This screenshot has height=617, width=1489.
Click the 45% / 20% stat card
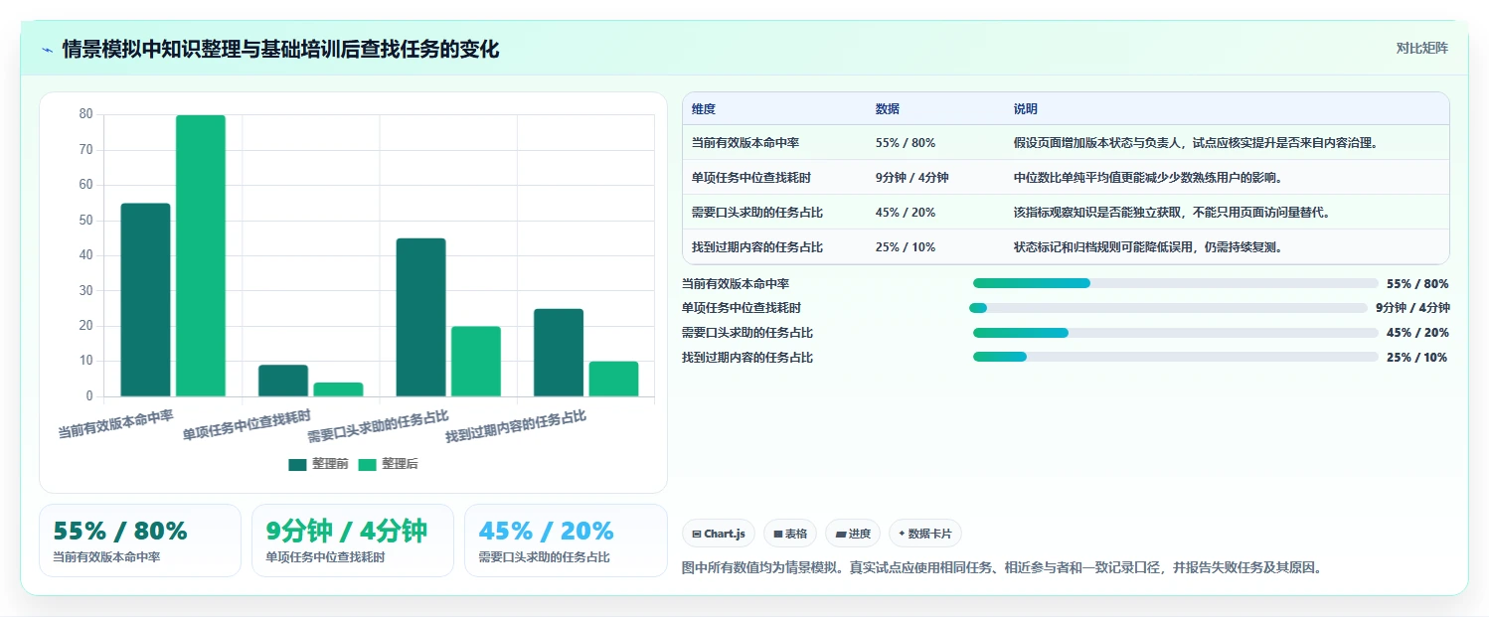(x=566, y=540)
